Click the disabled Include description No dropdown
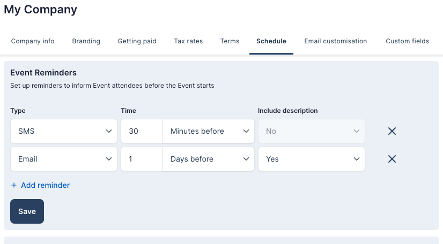The image size is (443, 244). (x=311, y=131)
